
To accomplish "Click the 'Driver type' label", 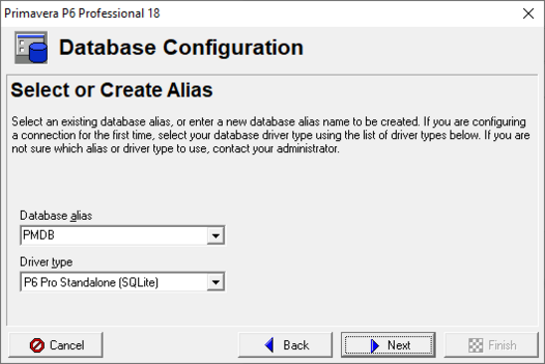I will click(x=46, y=262).
